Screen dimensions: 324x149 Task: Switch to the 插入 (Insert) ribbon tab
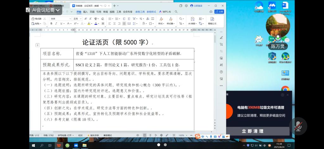click(x=85, y=12)
